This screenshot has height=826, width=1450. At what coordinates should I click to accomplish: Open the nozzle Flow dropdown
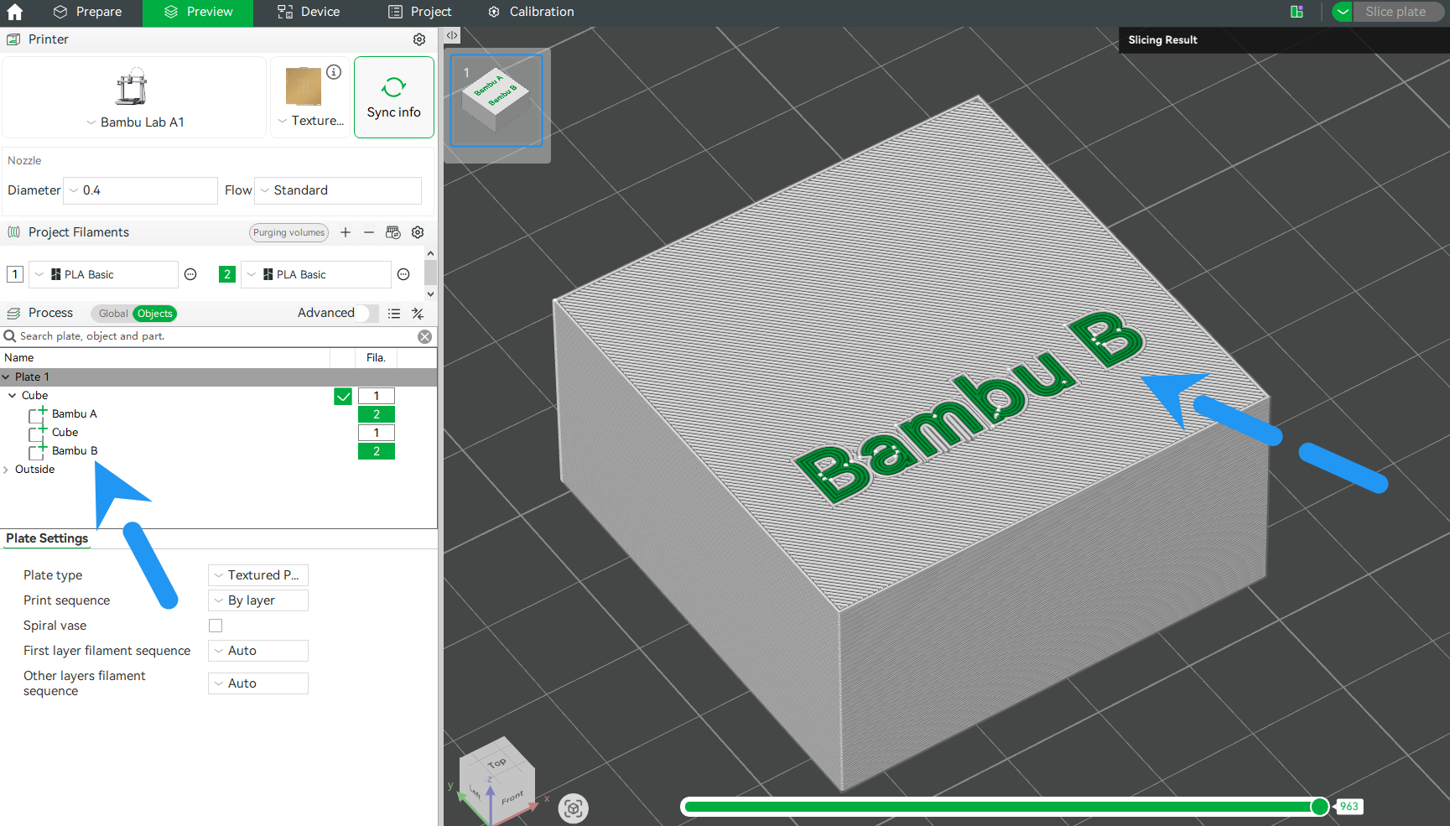point(338,190)
